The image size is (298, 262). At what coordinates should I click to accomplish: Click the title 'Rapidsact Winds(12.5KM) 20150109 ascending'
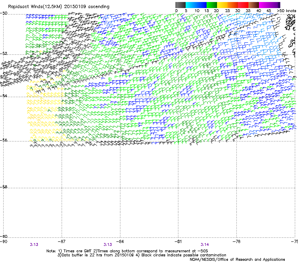[59, 6]
